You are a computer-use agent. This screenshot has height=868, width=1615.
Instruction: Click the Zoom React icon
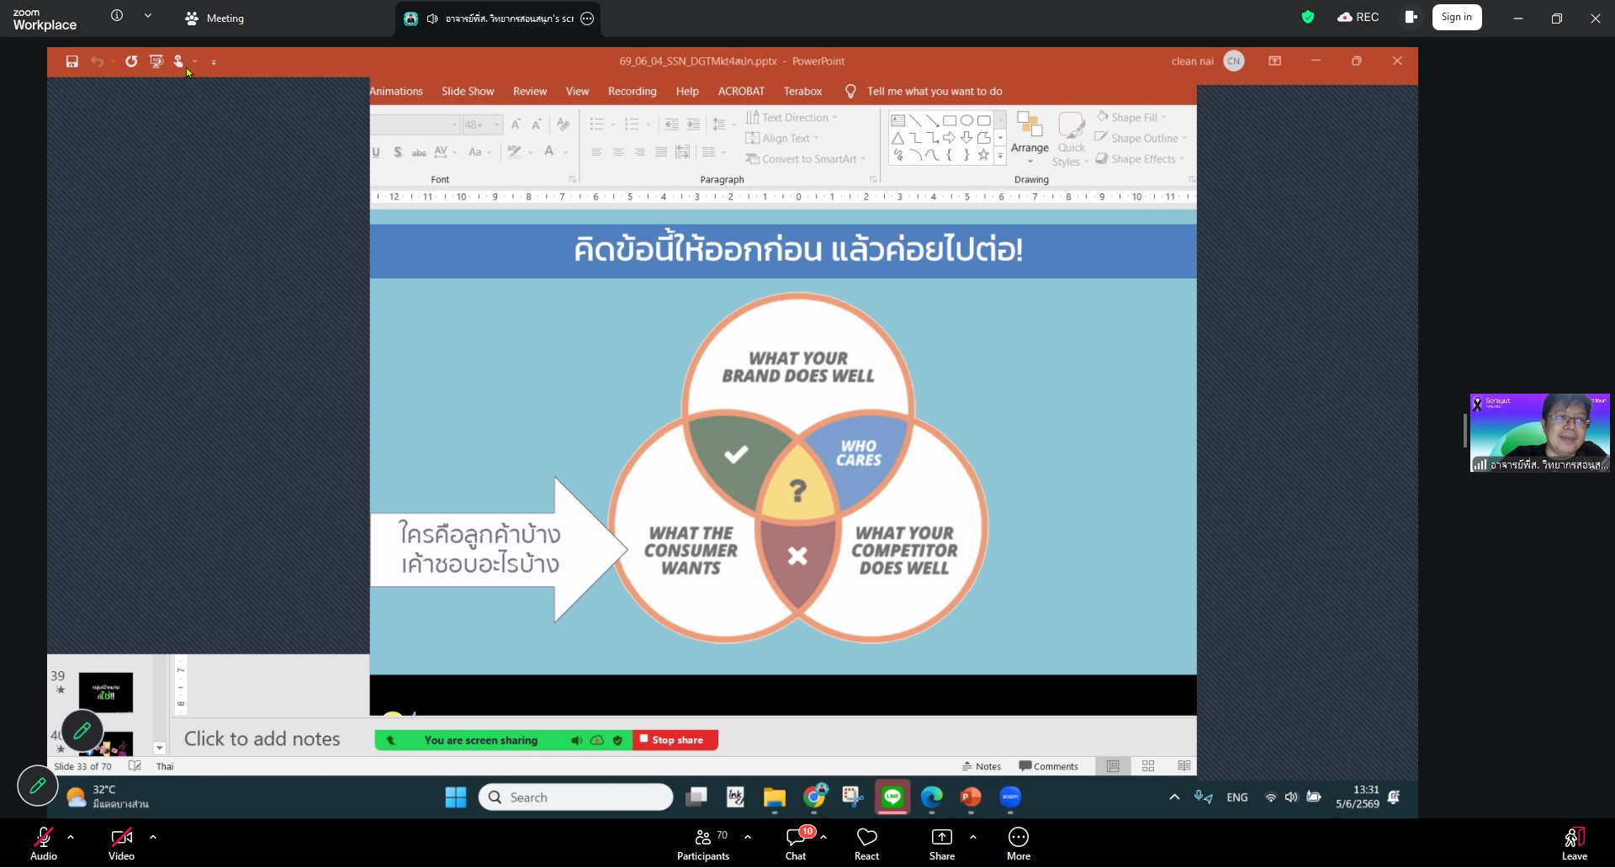pyautogui.click(x=866, y=844)
